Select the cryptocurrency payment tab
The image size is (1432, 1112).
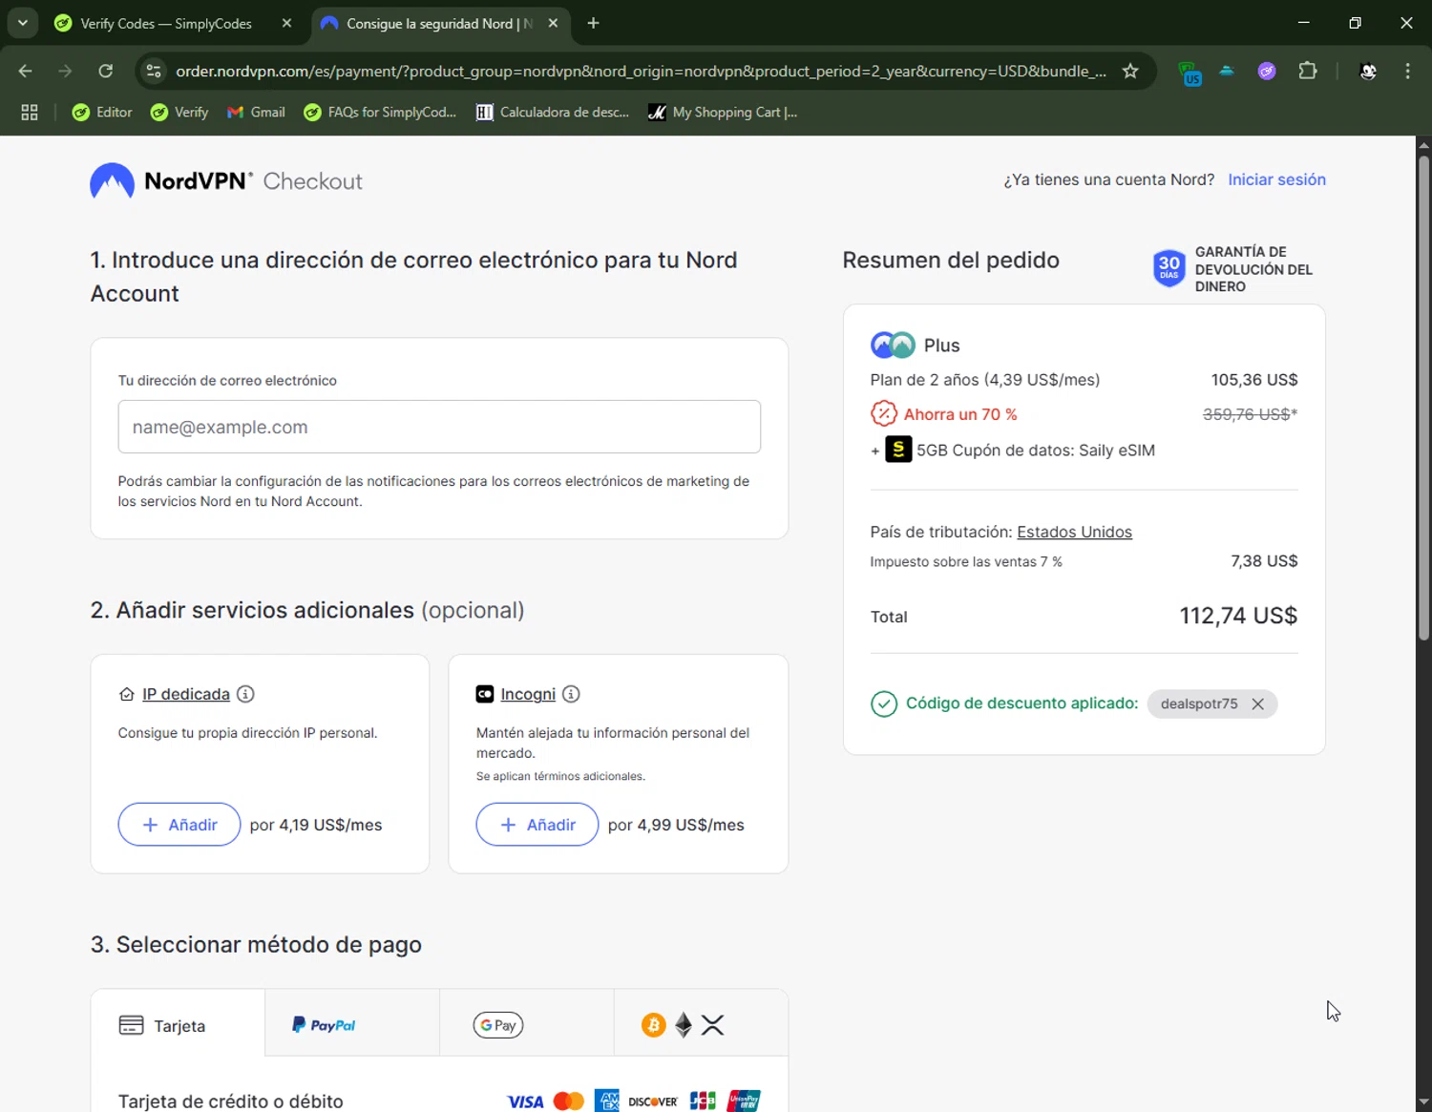701,1024
